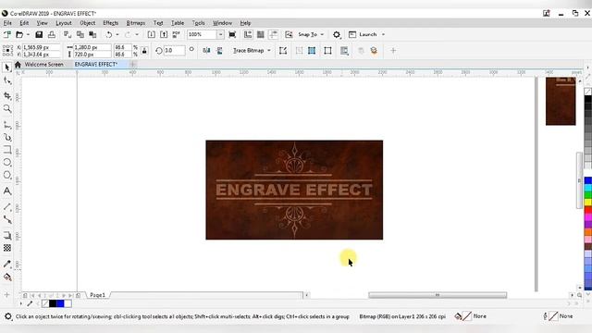The width and height of the screenshot is (592, 333).
Task: Click the Undo arrow icon
Action: click(x=109, y=34)
